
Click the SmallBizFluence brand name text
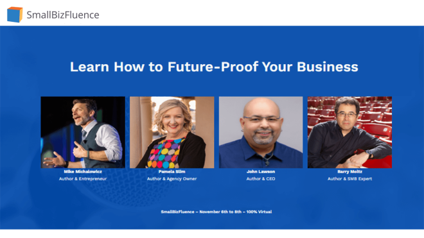coord(63,15)
